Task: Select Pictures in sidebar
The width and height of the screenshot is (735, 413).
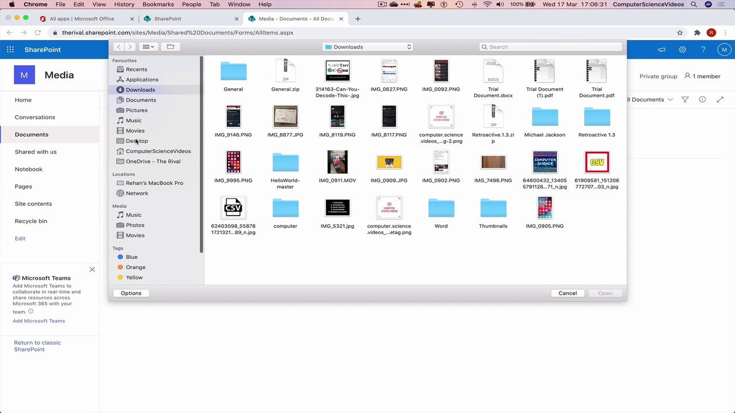Action: pos(137,110)
